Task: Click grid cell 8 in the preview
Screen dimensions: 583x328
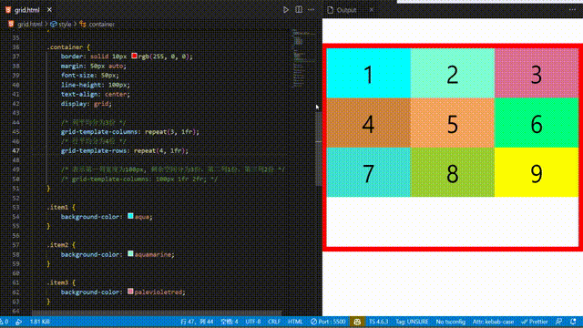Action: tap(453, 172)
